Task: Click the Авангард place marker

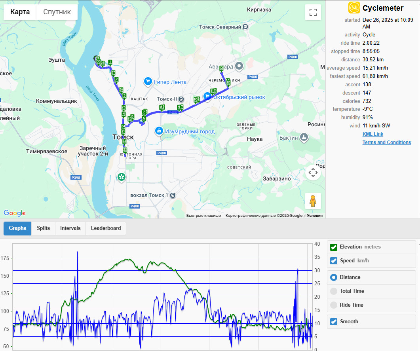Action: 239,66
